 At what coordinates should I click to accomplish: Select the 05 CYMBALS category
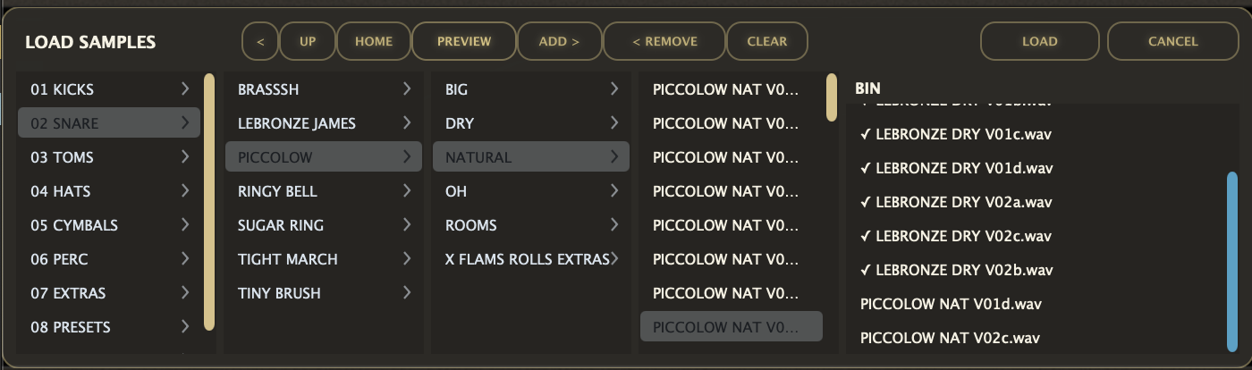click(x=74, y=225)
